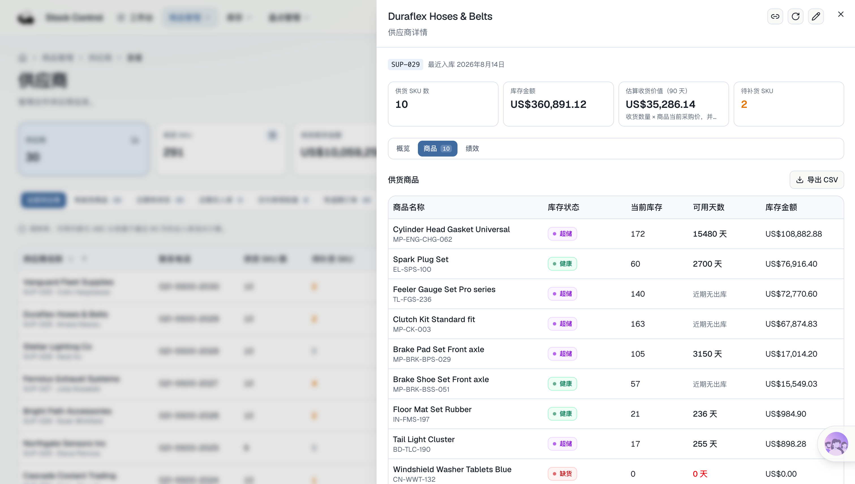The image size is (855, 484).
Task: Click the 库存金额 column header
Action: coord(781,207)
